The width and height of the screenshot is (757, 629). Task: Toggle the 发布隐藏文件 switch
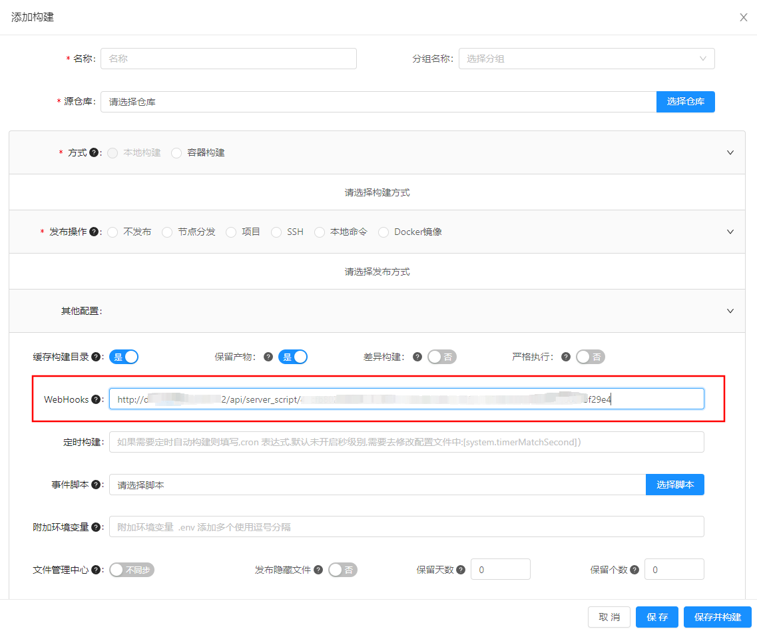pyautogui.click(x=343, y=570)
